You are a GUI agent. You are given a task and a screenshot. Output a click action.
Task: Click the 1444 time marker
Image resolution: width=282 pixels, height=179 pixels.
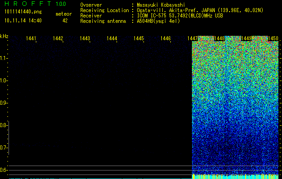coord(112,38)
